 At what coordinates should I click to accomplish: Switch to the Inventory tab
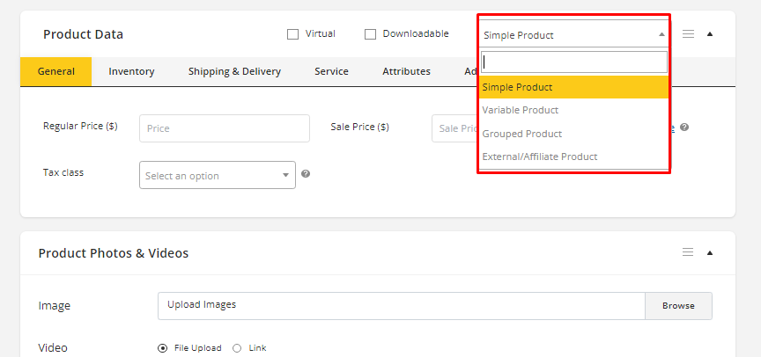[x=131, y=71]
